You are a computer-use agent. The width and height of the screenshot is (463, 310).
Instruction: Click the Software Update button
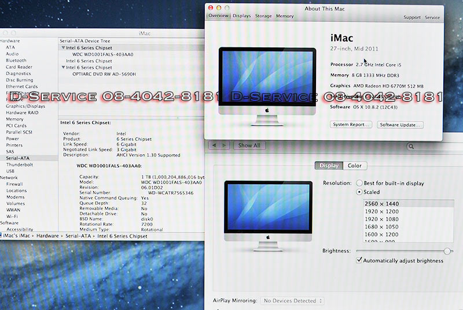[400, 125]
